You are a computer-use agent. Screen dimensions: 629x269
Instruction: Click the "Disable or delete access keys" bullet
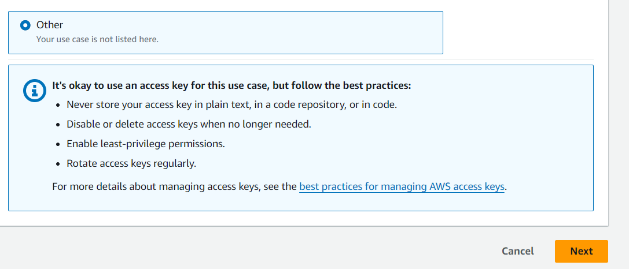click(x=189, y=124)
